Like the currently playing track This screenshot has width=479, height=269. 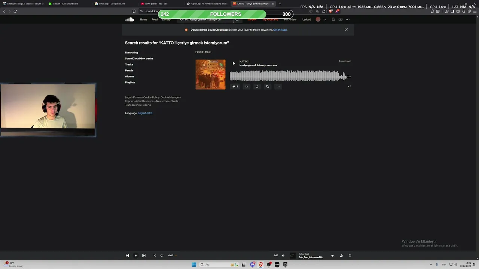(x=332, y=256)
